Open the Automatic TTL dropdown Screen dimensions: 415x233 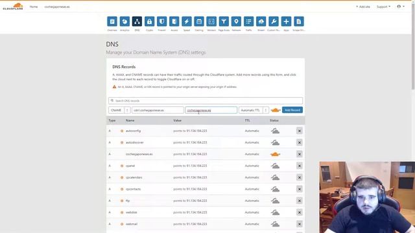point(254,110)
